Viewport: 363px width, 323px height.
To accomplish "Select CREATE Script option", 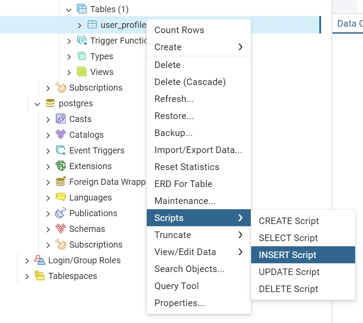I will pyautogui.click(x=303, y=221).
